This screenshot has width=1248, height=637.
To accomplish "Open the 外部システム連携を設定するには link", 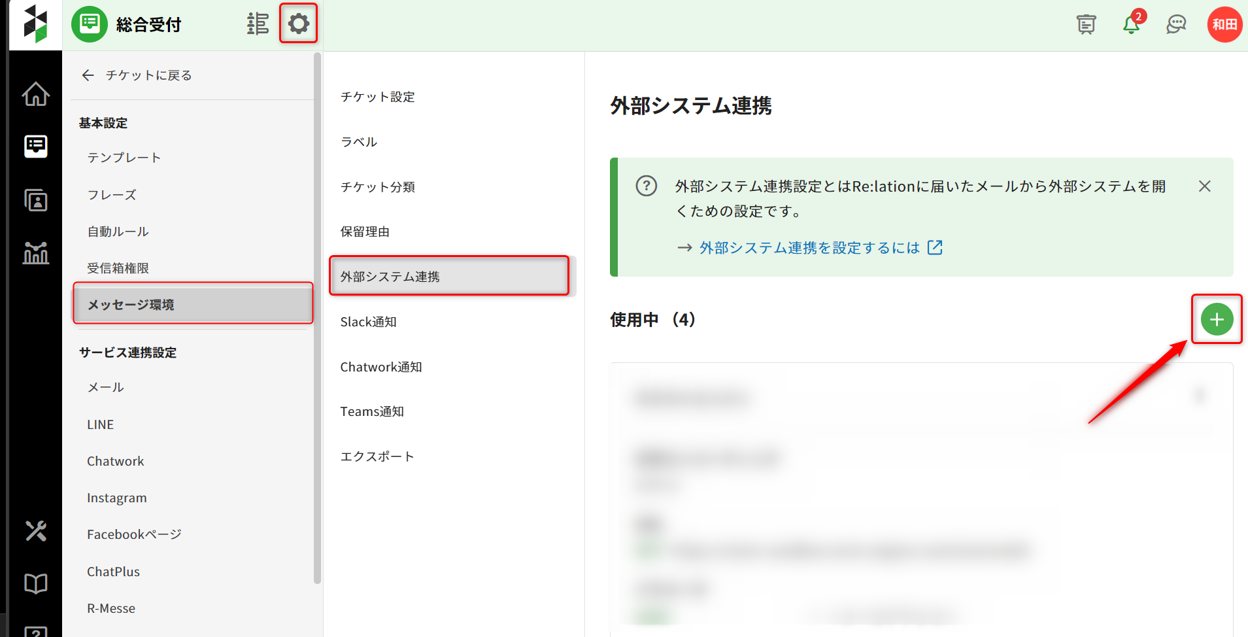I will 809,248.
